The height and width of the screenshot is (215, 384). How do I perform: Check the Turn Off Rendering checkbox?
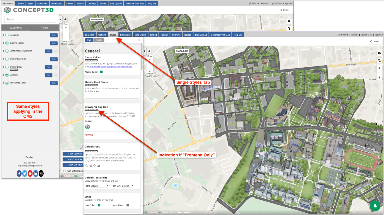(x=64, y=171)
